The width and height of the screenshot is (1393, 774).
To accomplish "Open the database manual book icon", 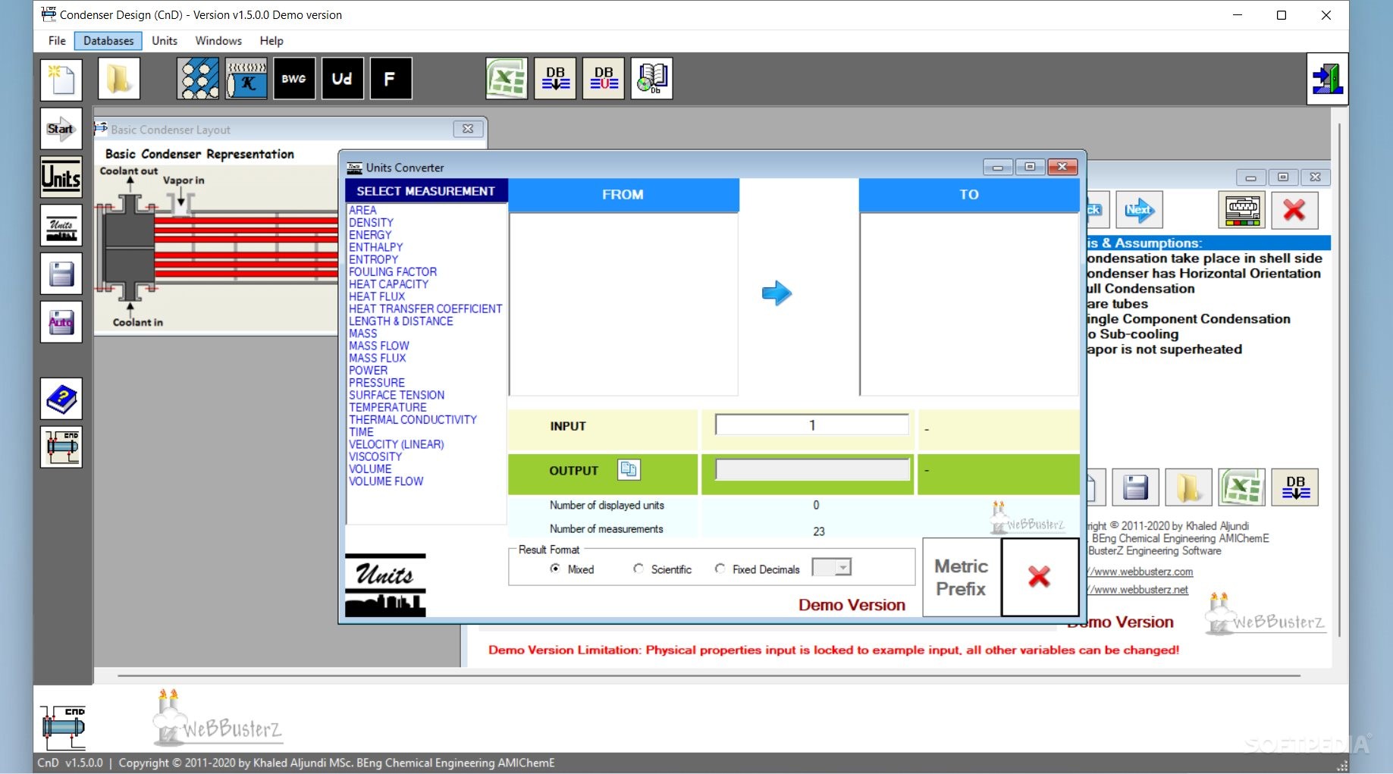I will (x=652, y=79).
